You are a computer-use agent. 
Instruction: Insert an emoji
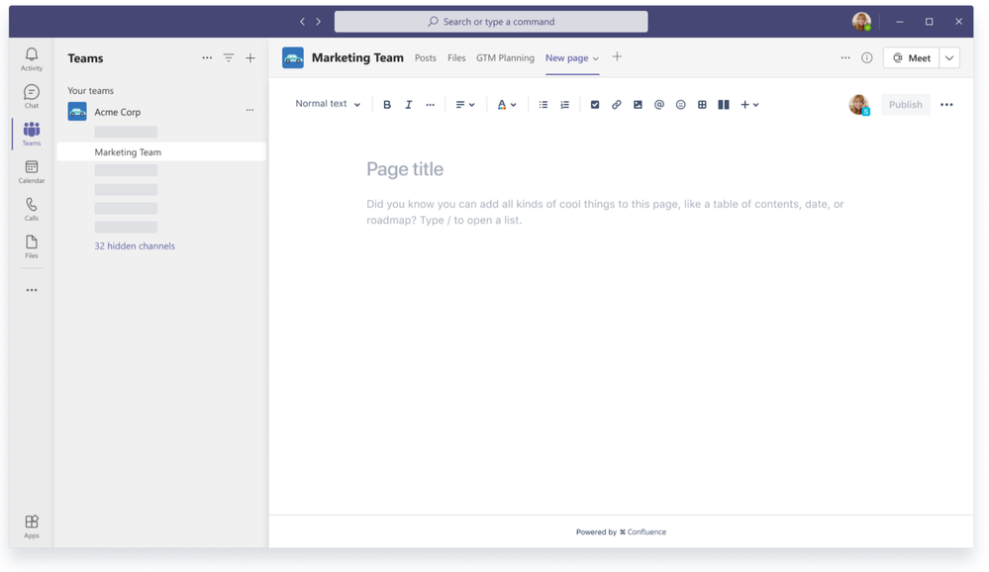pyautogui.click(x=680, y=105)
